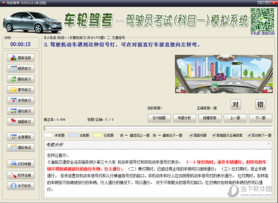Answer 错 (wrong) for this question
The width and height of the screenshot is (278, 203).
point(260,104)
